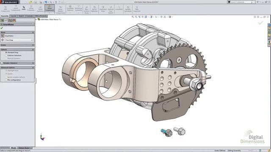The width and height of the screenshot is (271, 152).
Task: Click the Take Snapshot tool
Action: click(137, 9)
